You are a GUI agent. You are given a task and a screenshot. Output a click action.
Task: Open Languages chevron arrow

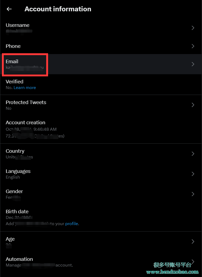[x=193, y=174]
